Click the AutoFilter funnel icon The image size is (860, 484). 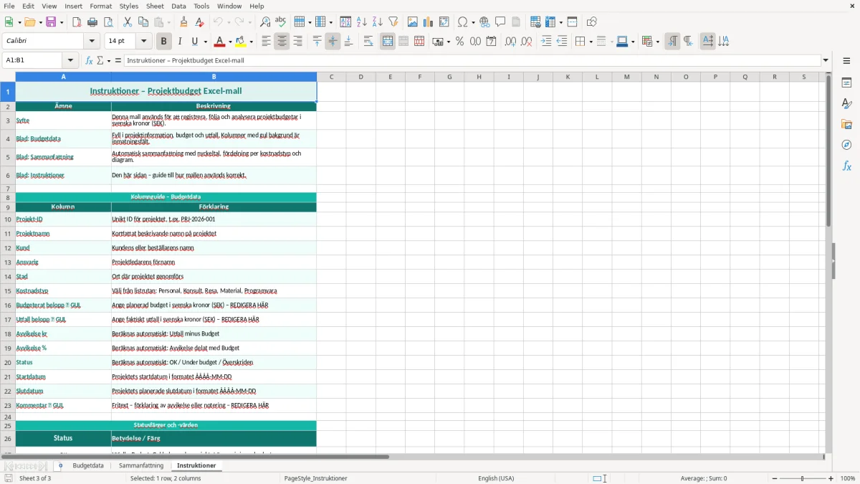(393, 22)
